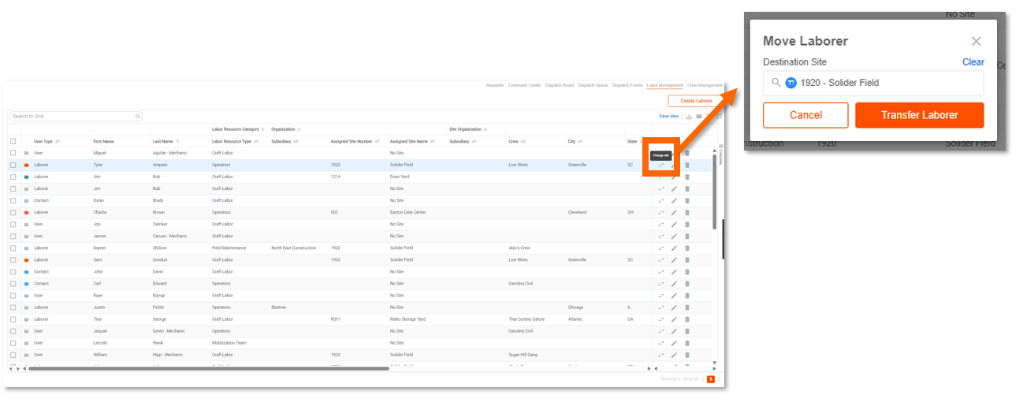This screenshot has height=406, width=1023.
Task: Expand the Organization column group
Action: 299,129
